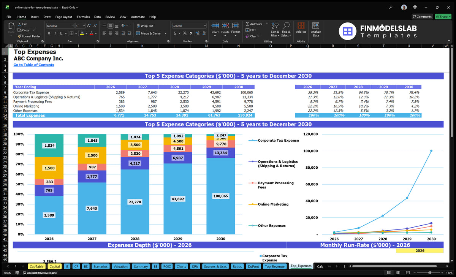
Task: Switch to Page Break Preview in status bar
Action: 408,273
